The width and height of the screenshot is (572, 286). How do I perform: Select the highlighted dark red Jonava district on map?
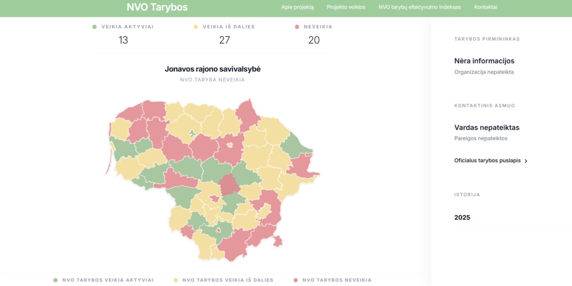[229, 184]
